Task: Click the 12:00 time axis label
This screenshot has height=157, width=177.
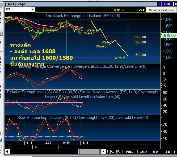Action: pos(47,143)
